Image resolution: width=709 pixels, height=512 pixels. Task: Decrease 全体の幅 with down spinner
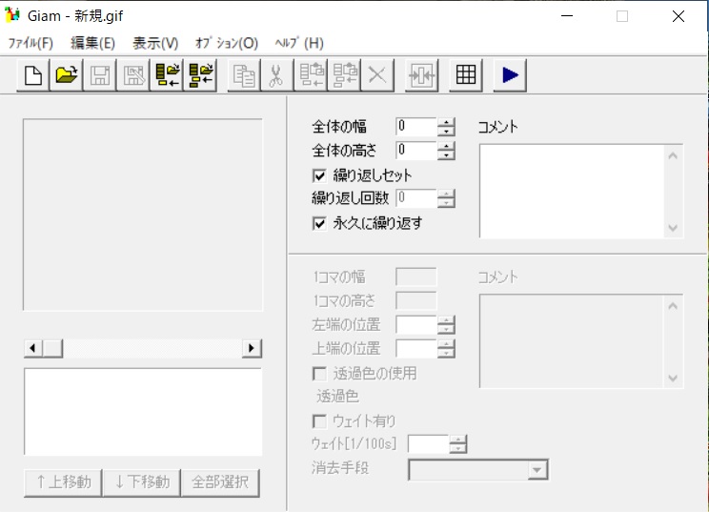coord(446,132)
